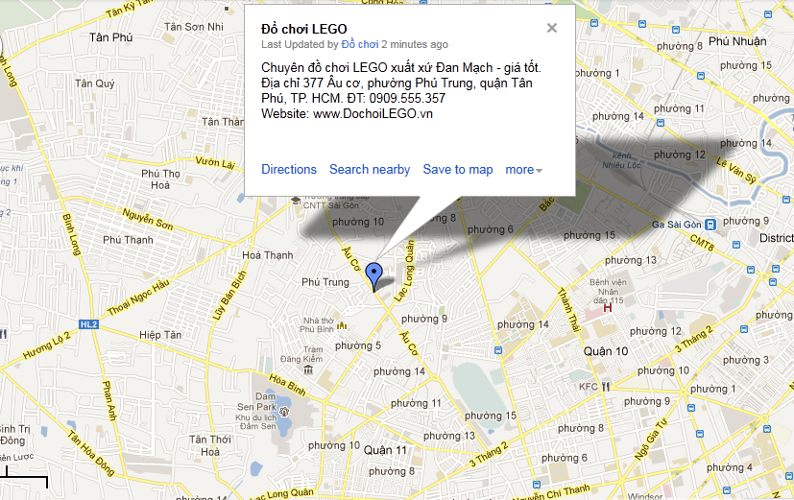Image resolution: width=794 pixels, height=500 pixels.
Task: Click Nhà thờ Phú Bình landmark icon
Action: coord(342,325)
